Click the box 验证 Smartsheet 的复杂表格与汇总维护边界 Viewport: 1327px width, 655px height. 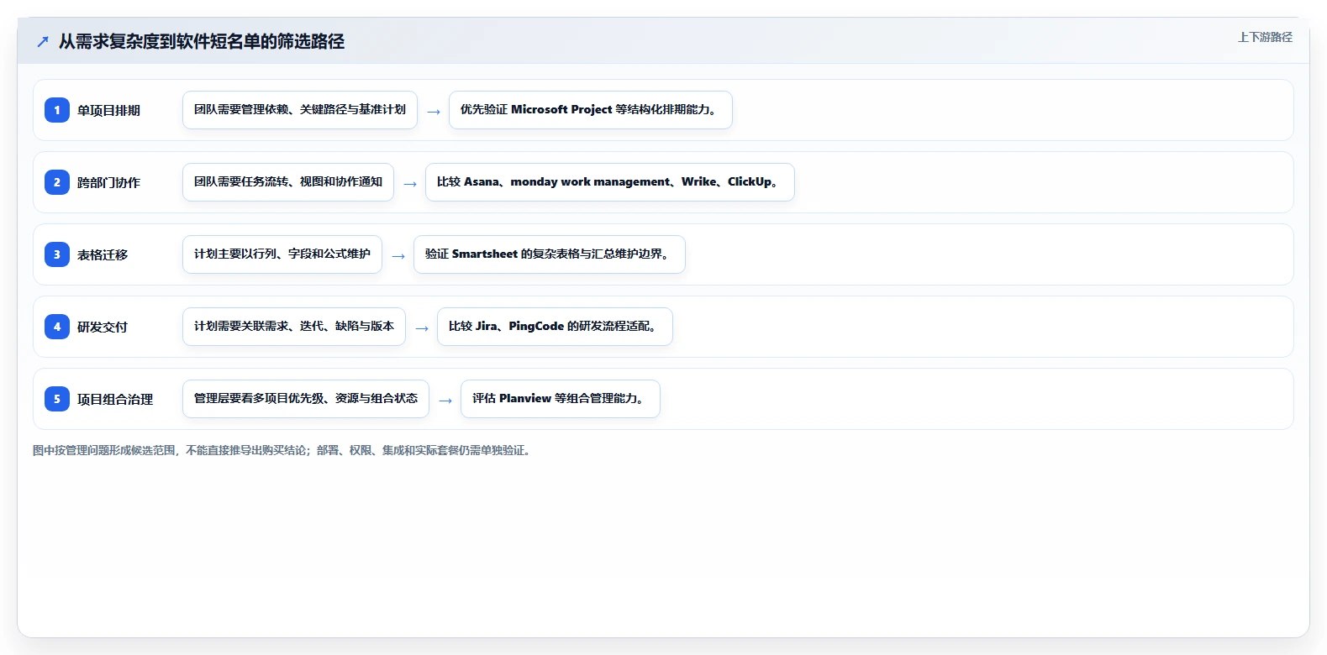550,254
